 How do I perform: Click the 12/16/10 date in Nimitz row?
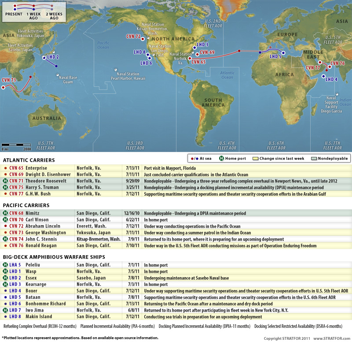tap(132, 213)
